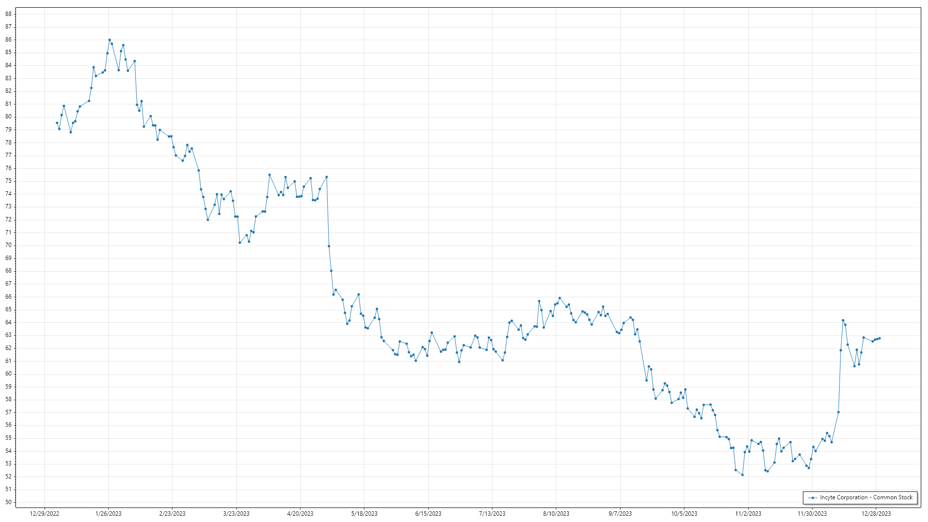Click the 11/2/2023 date tick label
The height and width of the screenshot is (522, 928).
pyautogui.click(x=748, y=514)
